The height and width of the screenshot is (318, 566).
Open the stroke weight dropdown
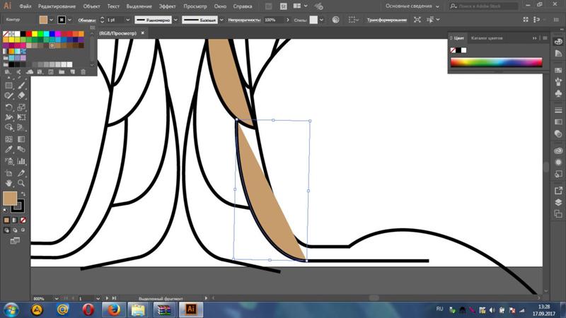127,20
